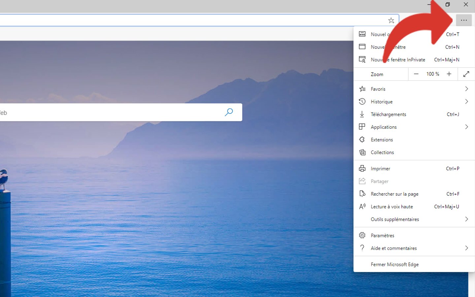Decrease zoom with the minus button
This screenshot has height=297, width=475.
click(416, 74)
